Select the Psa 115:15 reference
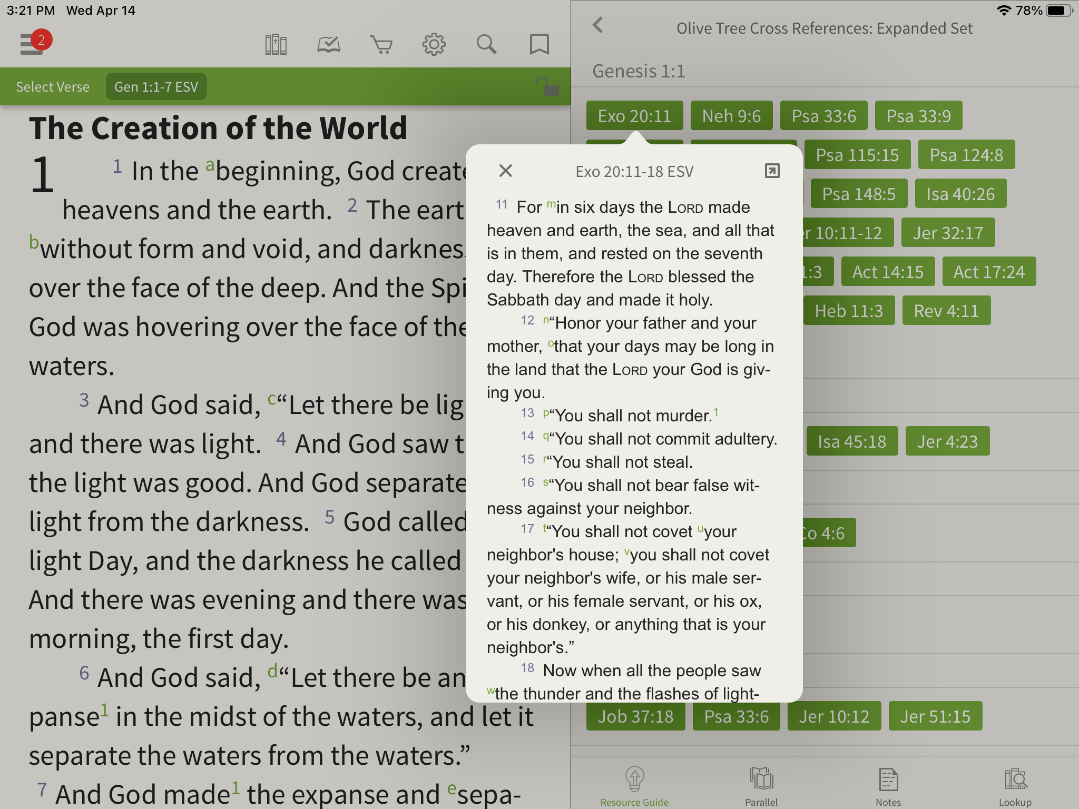This screenshot has height=809, width=1079. point(858,155)
